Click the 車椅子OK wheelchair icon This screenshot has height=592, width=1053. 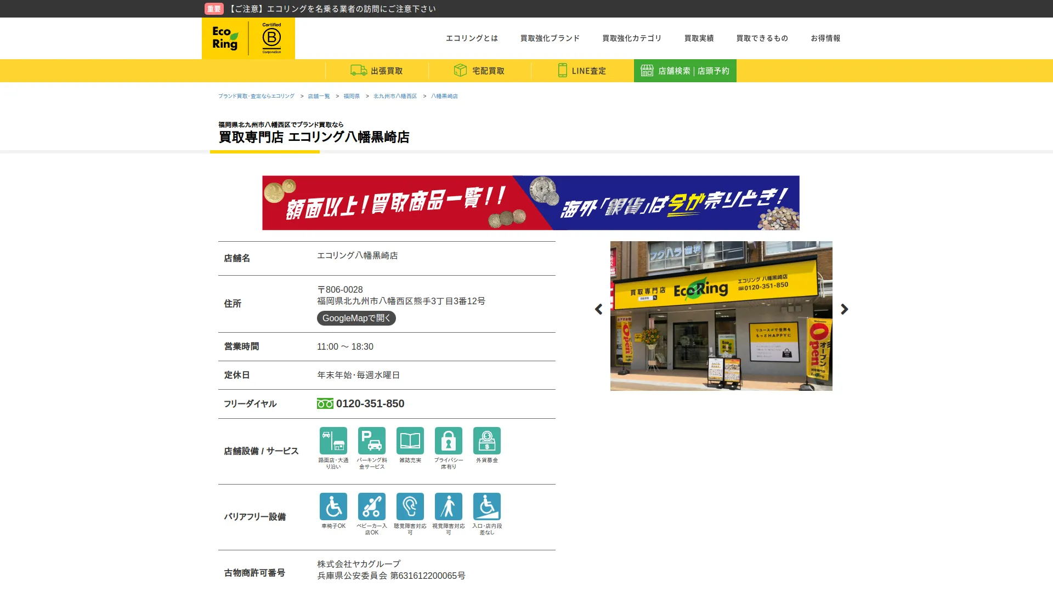[333, 506]
